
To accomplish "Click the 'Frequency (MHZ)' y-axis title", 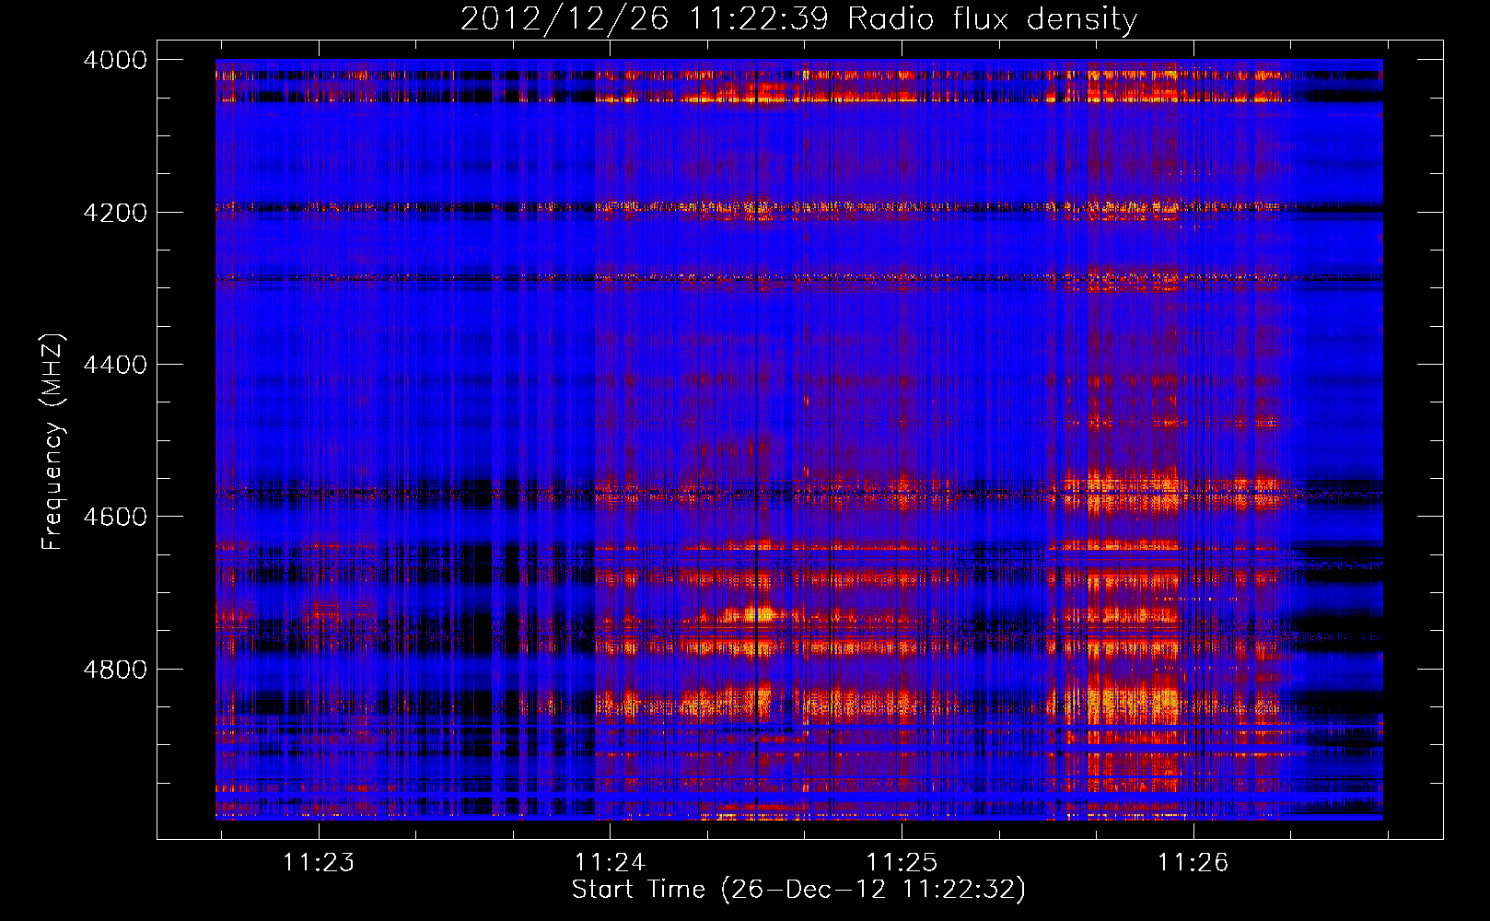I will click(x=52, y=442).
